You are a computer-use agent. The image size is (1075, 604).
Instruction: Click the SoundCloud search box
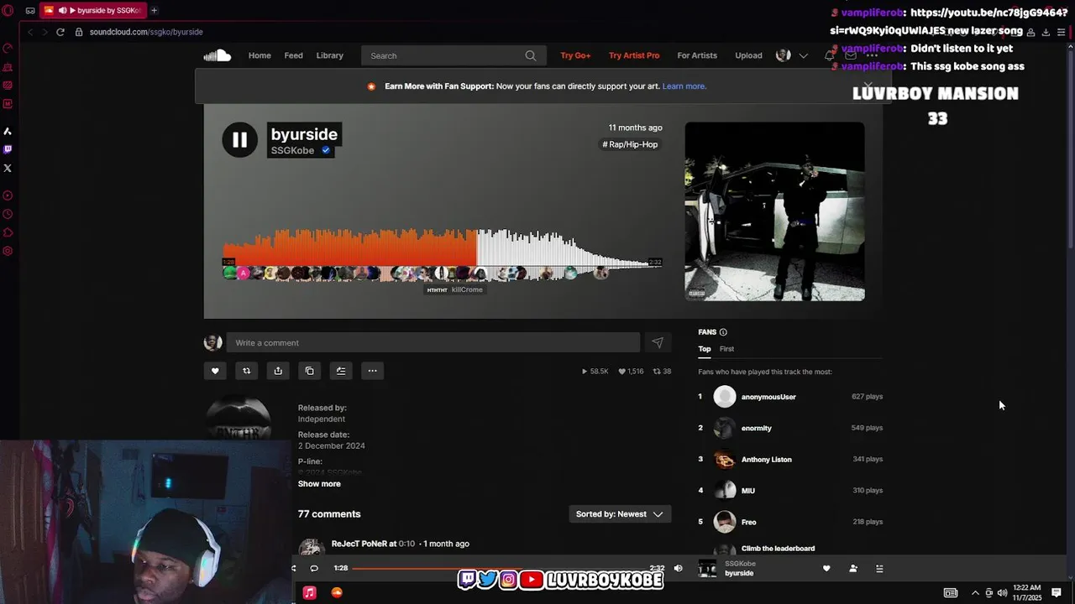(453, 55)
